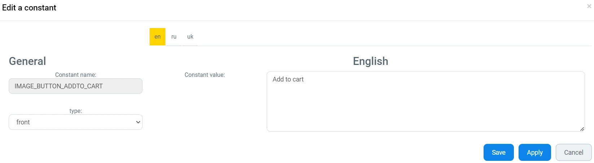Click the text area resize handle
594x163 pixels.
[x=582, y=129]
